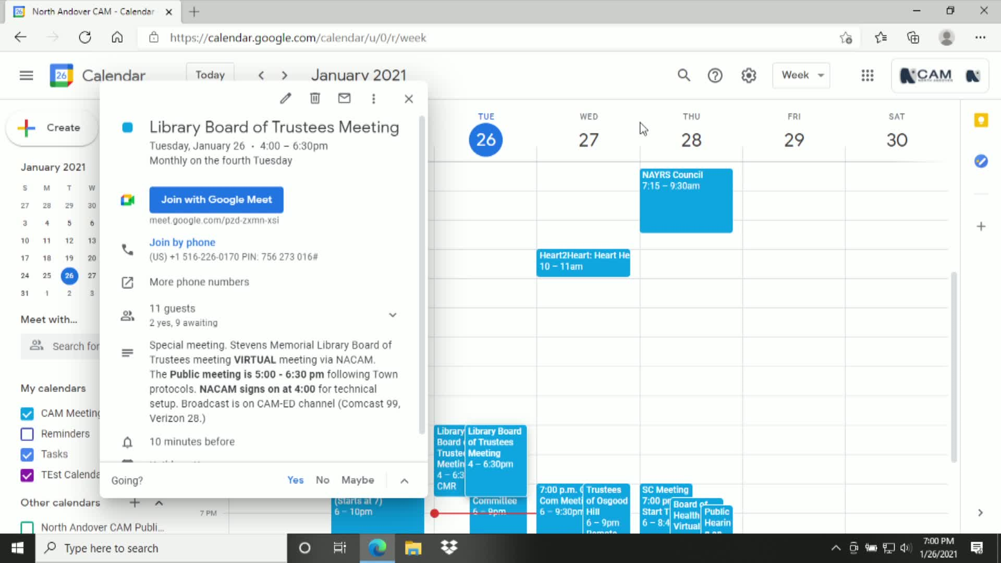This screenshot has width=1001, height=563.
Task: Close the event details popup
Action: pos(409,99)
